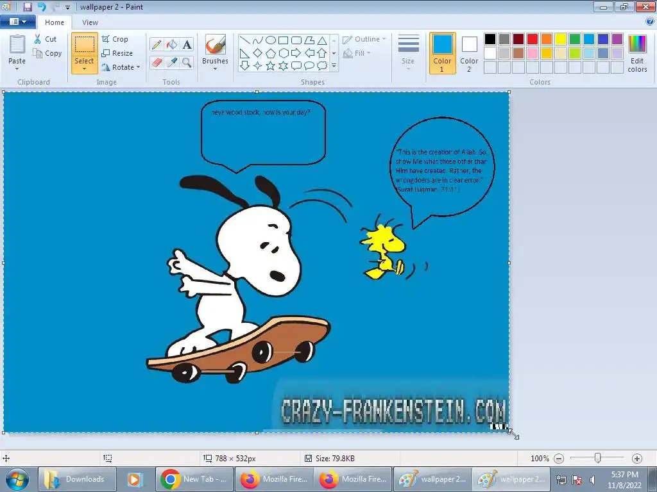
Task: Select the Eraser tool
Action: pyautogui.click(x=157, y=62)
